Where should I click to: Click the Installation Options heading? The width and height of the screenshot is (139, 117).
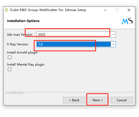coord(23,21)
